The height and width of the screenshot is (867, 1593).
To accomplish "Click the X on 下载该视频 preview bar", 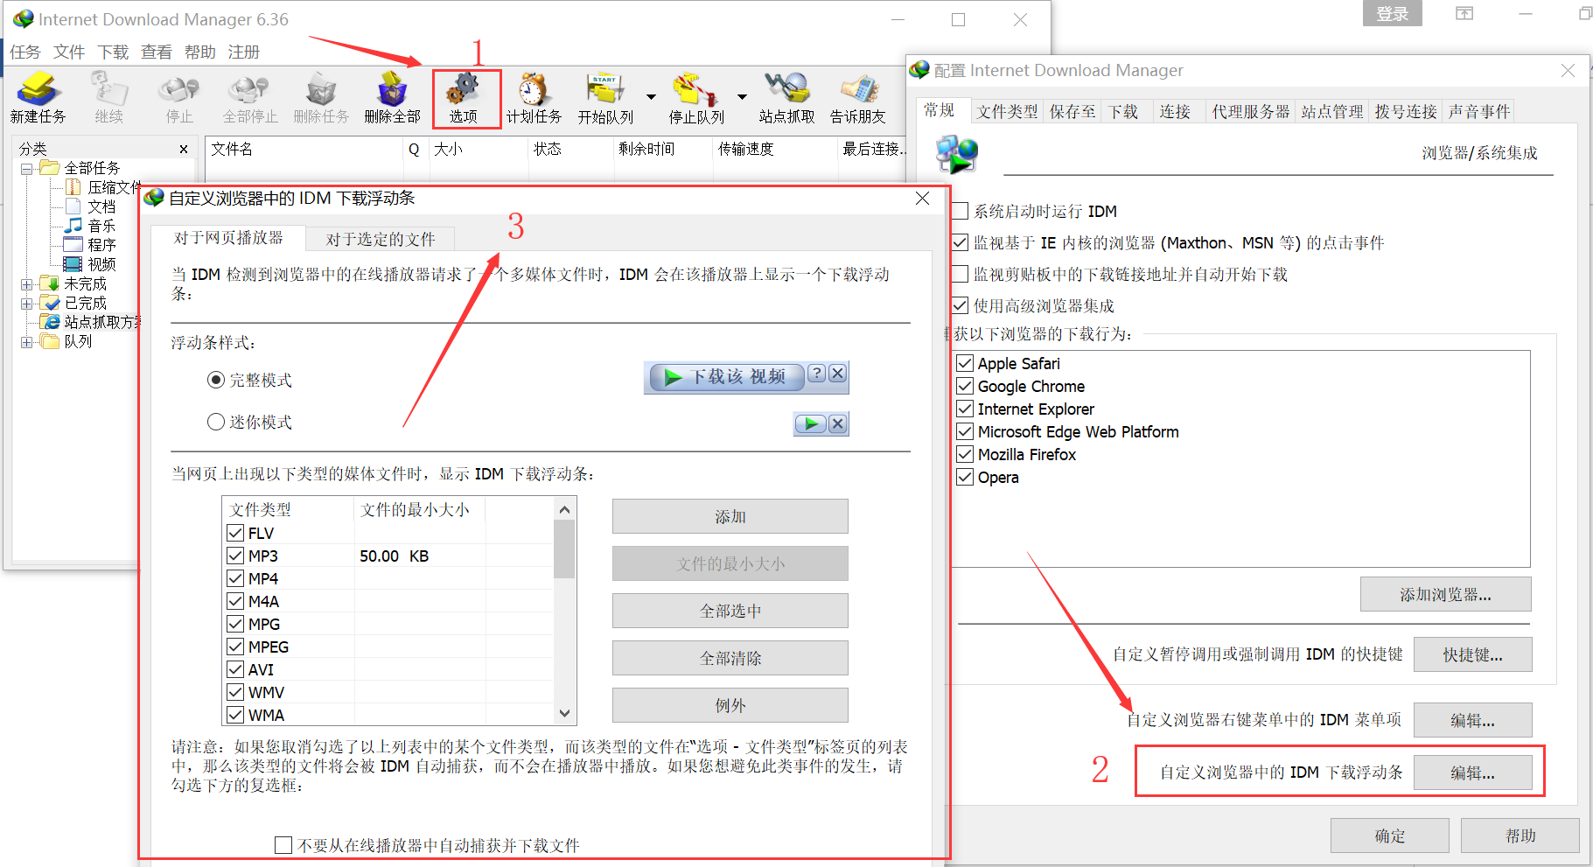I will [837, 374].
